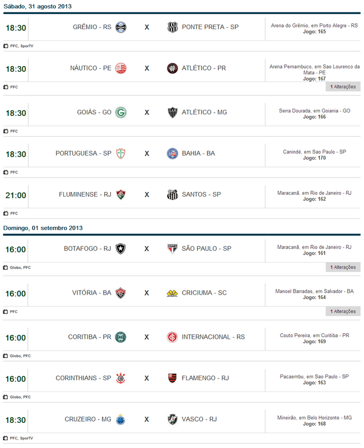Select the Sábado, 31 agosto 2013 header

pyautogui.click(x=38, y=7)
